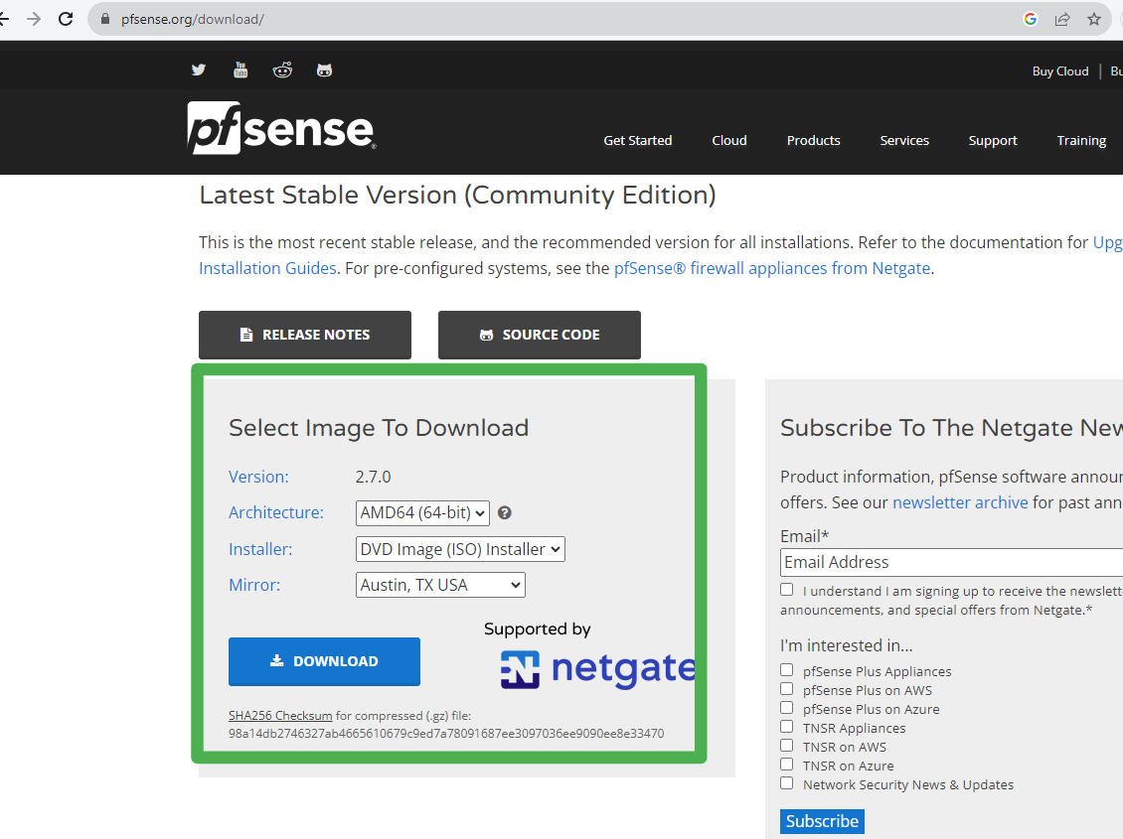Image resolution: width=1123 pixels, height=839 pixels.
Task: Check TNSR on AWS interest
Action: [x=786, y=746]
